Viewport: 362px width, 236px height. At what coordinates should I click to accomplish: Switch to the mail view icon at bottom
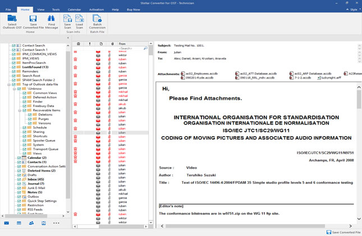click(x=7, y=223)
